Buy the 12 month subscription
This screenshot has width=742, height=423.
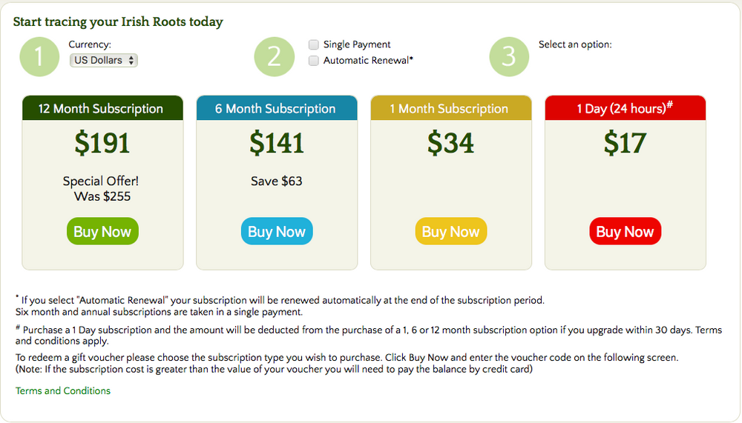[x=102, y=231]
